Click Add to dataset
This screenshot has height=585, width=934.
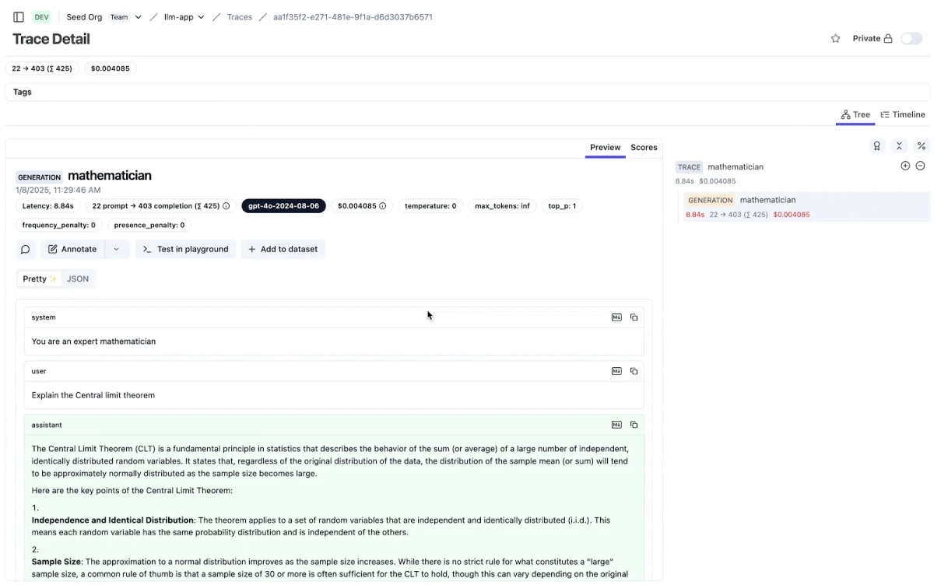[283, 249]
